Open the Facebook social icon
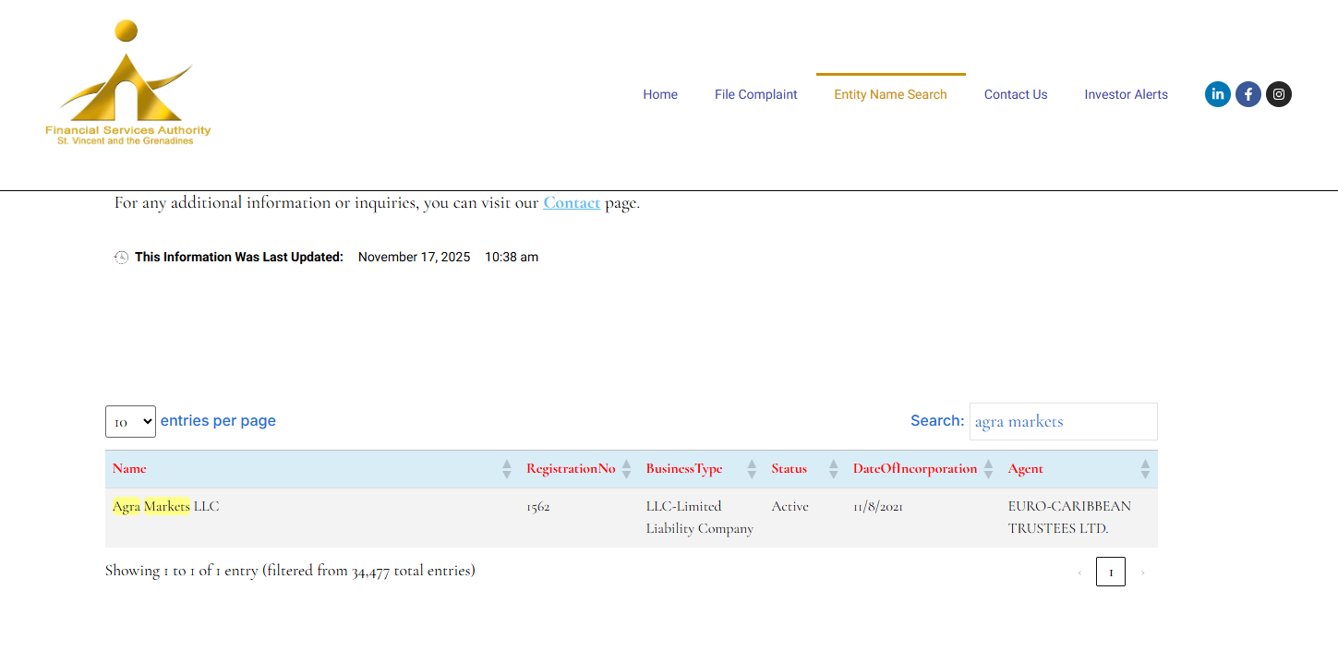This screenshot has width=1338, height=651. [x=1248, y=94]
